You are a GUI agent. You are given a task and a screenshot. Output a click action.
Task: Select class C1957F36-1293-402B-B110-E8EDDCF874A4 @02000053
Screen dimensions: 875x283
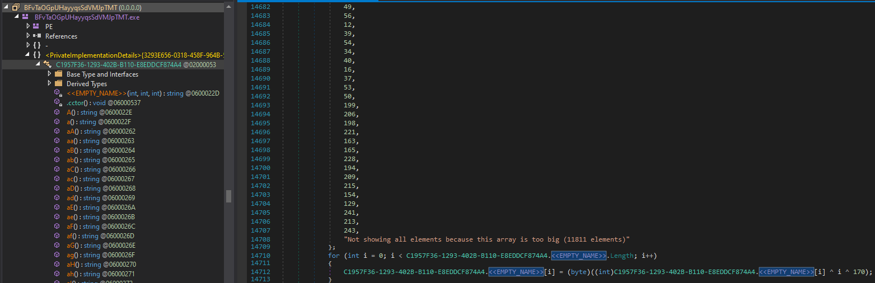coord(136,64)
